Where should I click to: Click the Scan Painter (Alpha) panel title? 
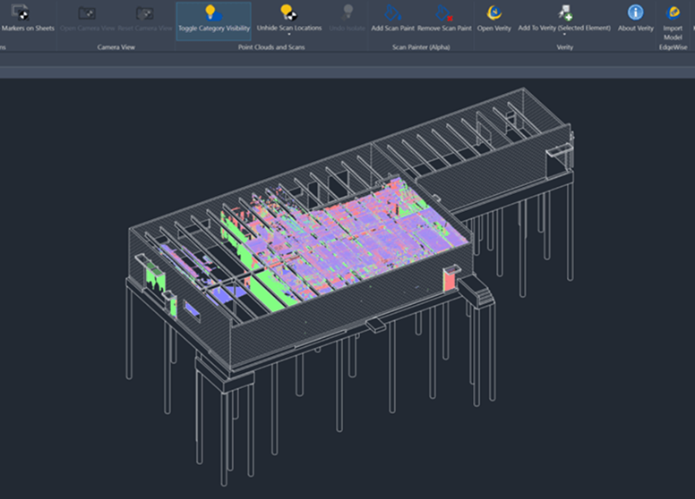(421, 47)
